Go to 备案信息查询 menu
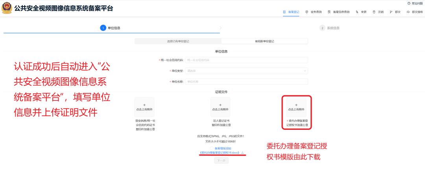Image resolution: width=425 pixels, height=171 pixels. click(x=338, y=12)
